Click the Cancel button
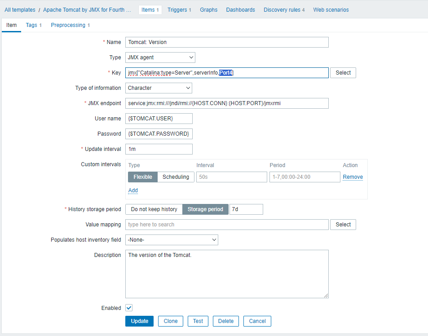The width and height of the screenshot is (428, 336). pyautogui.click(x=257, y=321)
